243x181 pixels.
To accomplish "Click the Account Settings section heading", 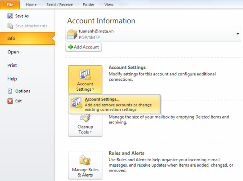I will tap(127, 67).
